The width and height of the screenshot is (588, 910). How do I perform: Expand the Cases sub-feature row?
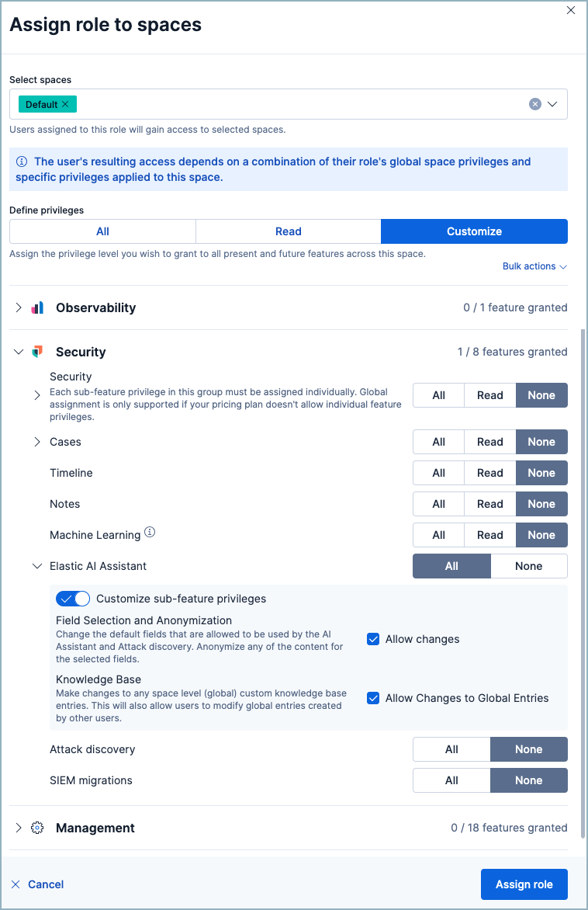(x=36, y=442)
